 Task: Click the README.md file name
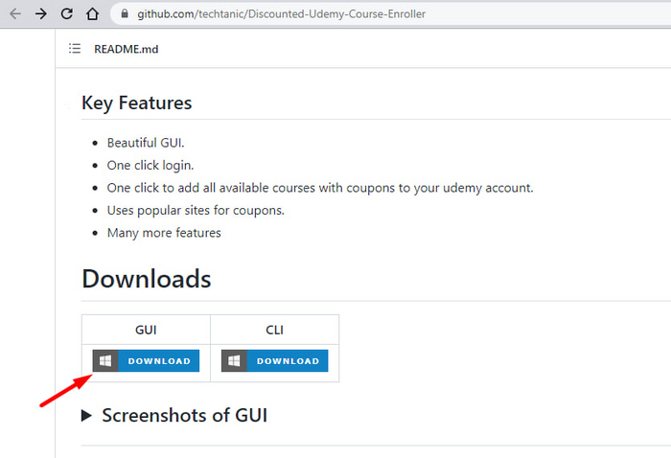coord(127,49)
